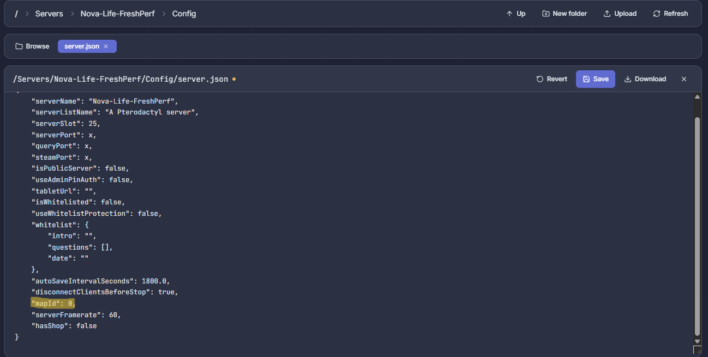Click the "isWhitelisted": false line
The image size is (708, 357).
point(78,202)
